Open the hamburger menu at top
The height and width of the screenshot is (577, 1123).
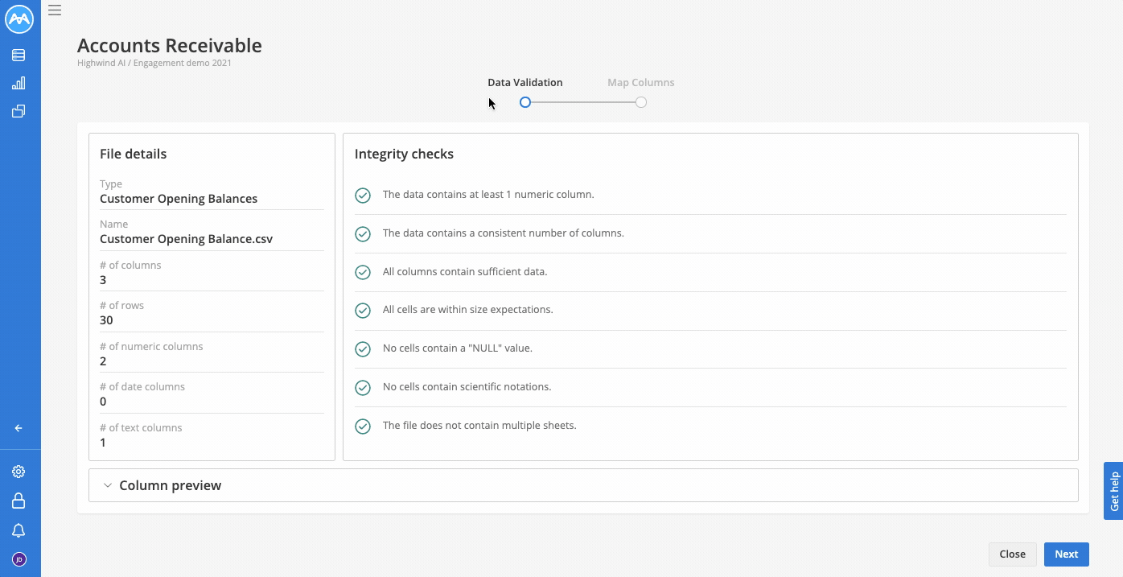click(55, 10)
